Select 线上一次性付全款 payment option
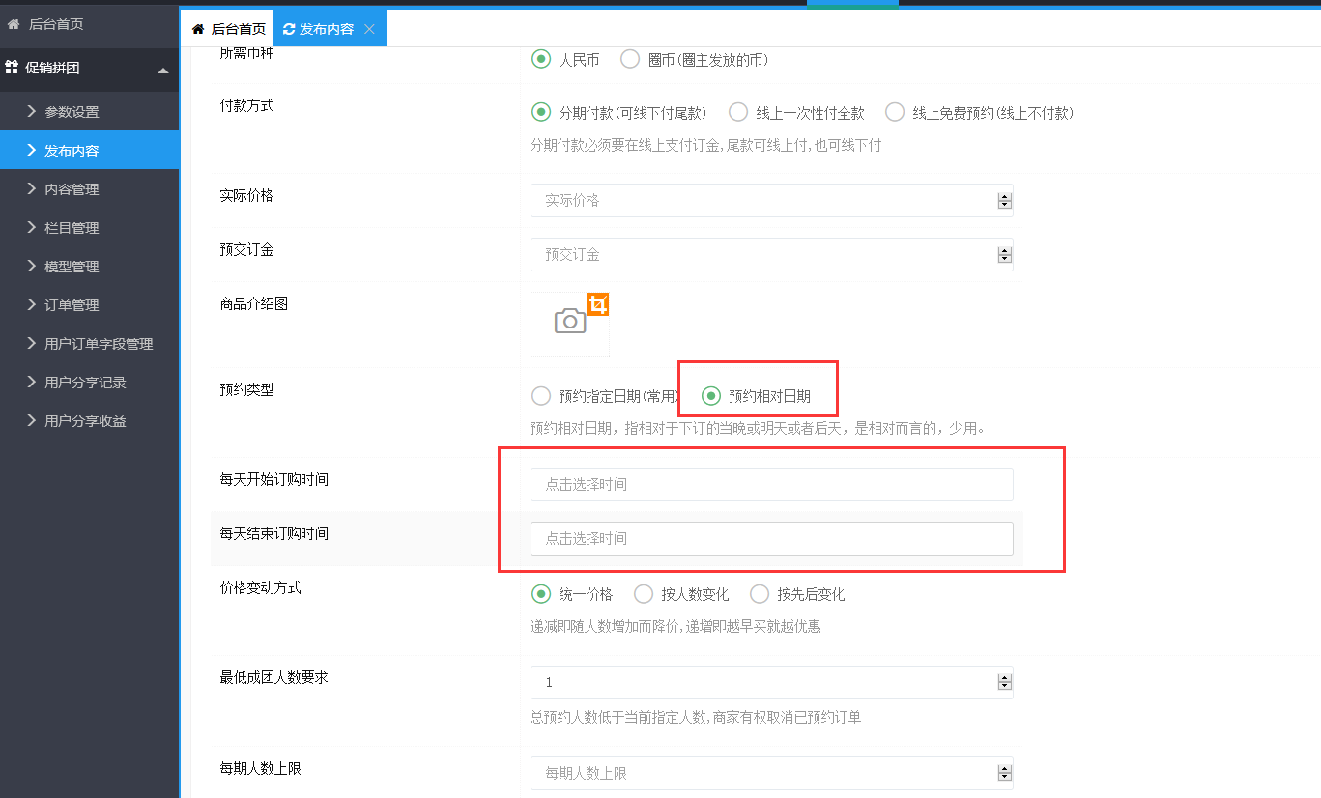 click(738, 112)
